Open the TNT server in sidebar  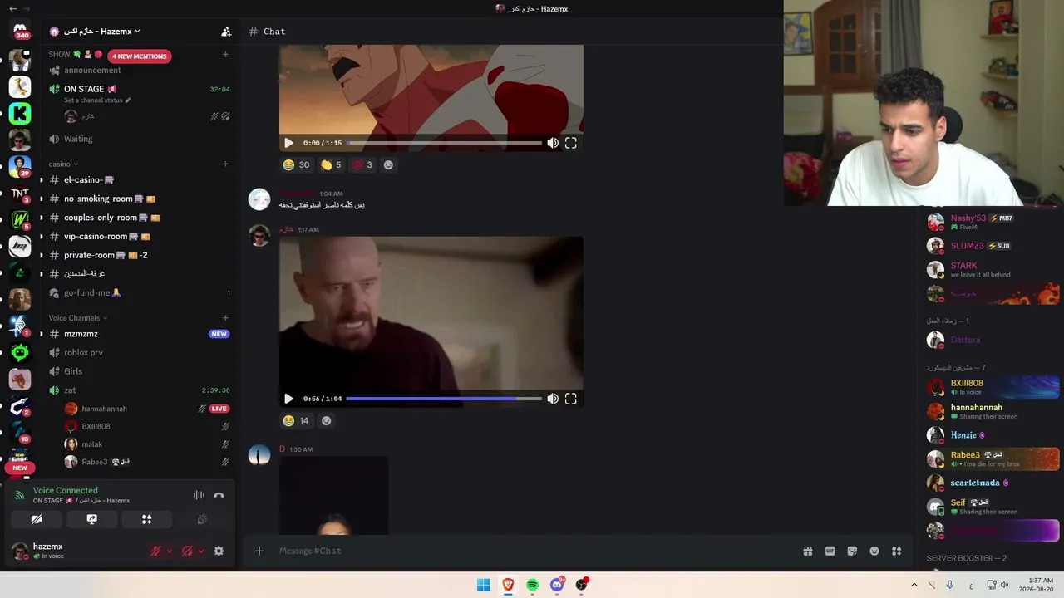(20, 193)
